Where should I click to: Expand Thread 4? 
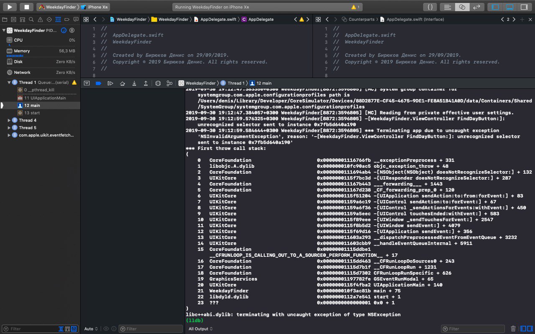click(9, 120)
